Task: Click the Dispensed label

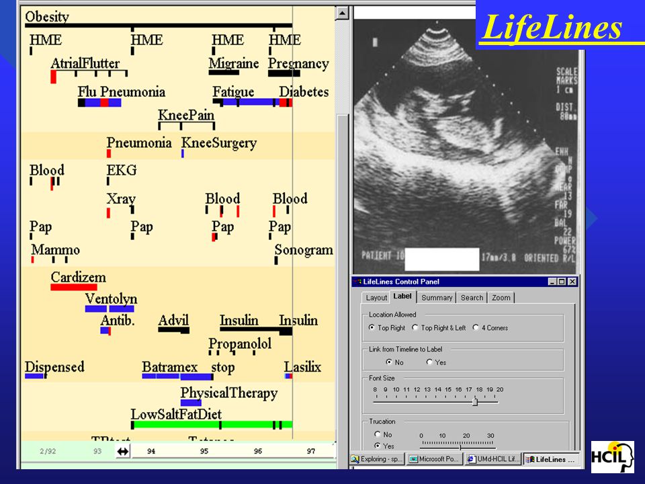Action: 54,367
